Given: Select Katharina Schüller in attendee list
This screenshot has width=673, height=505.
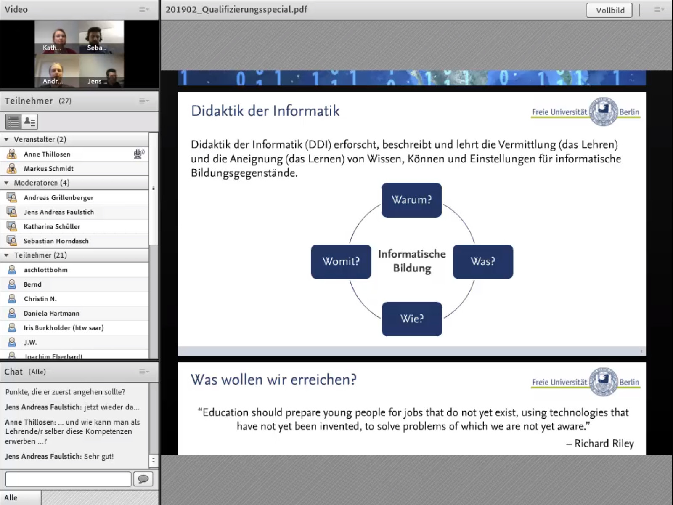Looking at the screenshot, I should 74,226.
